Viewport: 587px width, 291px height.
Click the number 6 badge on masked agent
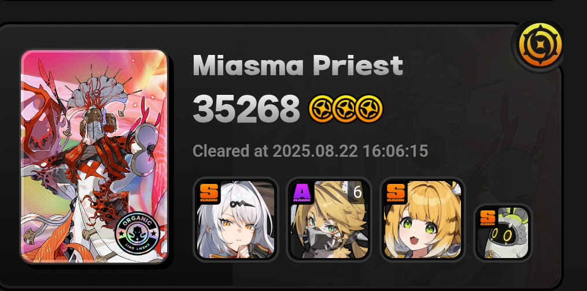tap(357, 192)
